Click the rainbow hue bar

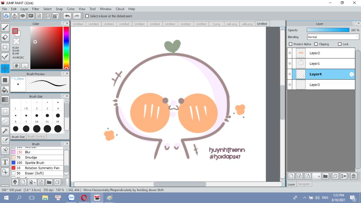(x=66, y=48)
